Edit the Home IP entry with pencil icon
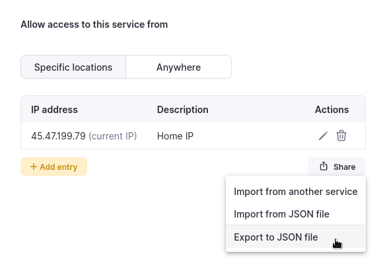Image resolution: width=387 pixels, height=271 pixels. coord(323,136)
